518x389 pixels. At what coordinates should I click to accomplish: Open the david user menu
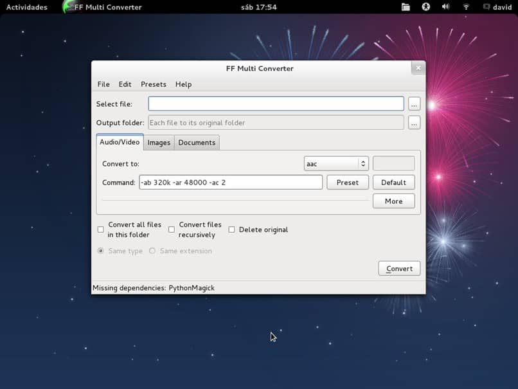pyautogui.click(x=502, y=7)
